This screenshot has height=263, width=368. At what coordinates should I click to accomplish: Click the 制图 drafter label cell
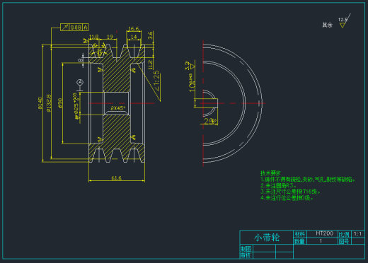[x=246, y=249]
